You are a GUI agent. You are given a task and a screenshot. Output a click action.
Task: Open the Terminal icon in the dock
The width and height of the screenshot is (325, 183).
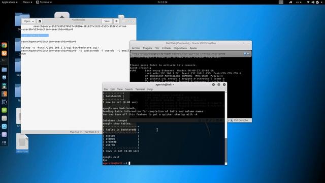pos(4,62)
